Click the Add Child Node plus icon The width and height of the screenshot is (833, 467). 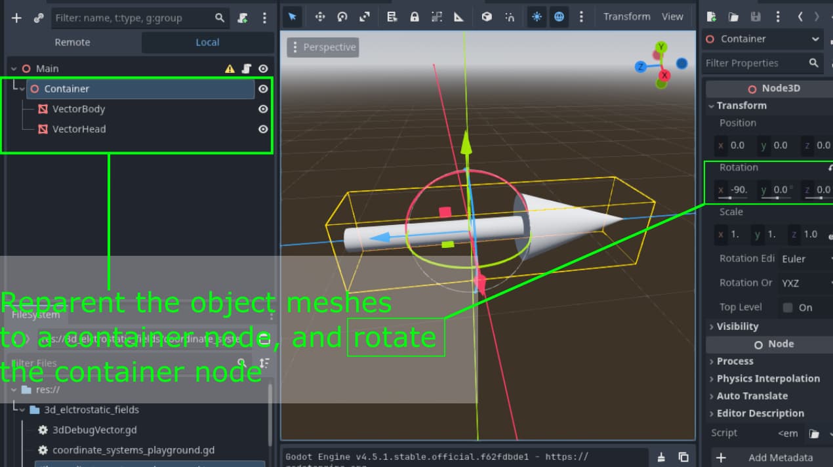(x=16, y=18)
